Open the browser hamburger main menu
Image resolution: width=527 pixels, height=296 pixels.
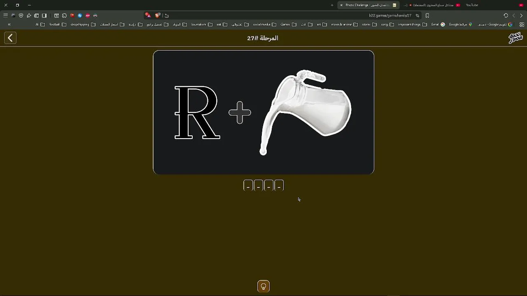(x=5, y=16)
